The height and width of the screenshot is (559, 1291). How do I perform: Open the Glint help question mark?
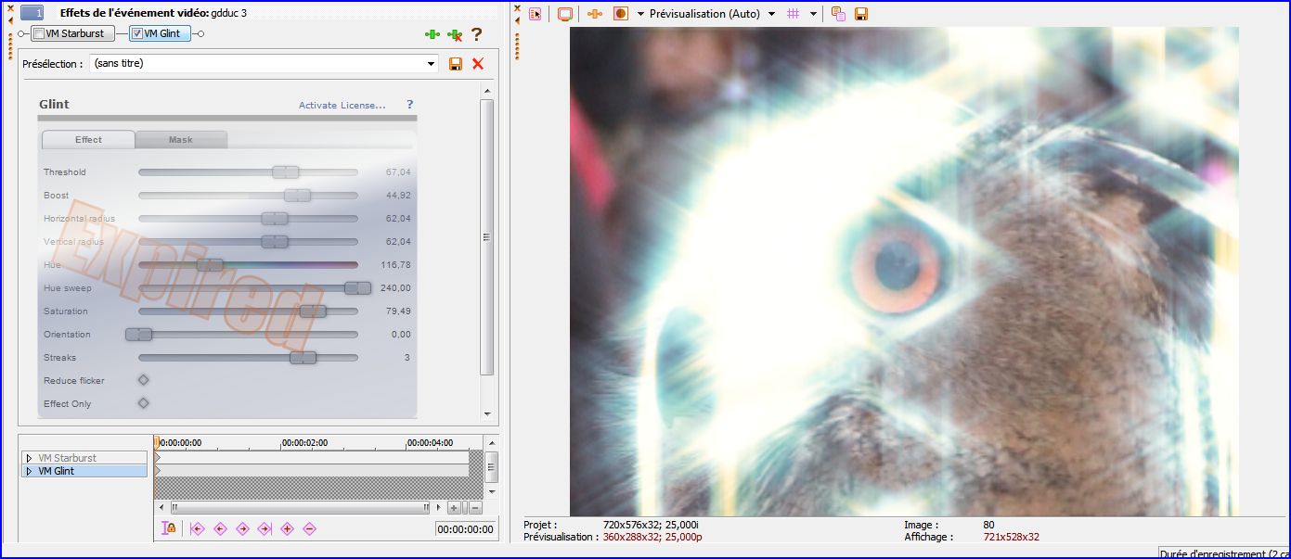(x=410, y=105)
